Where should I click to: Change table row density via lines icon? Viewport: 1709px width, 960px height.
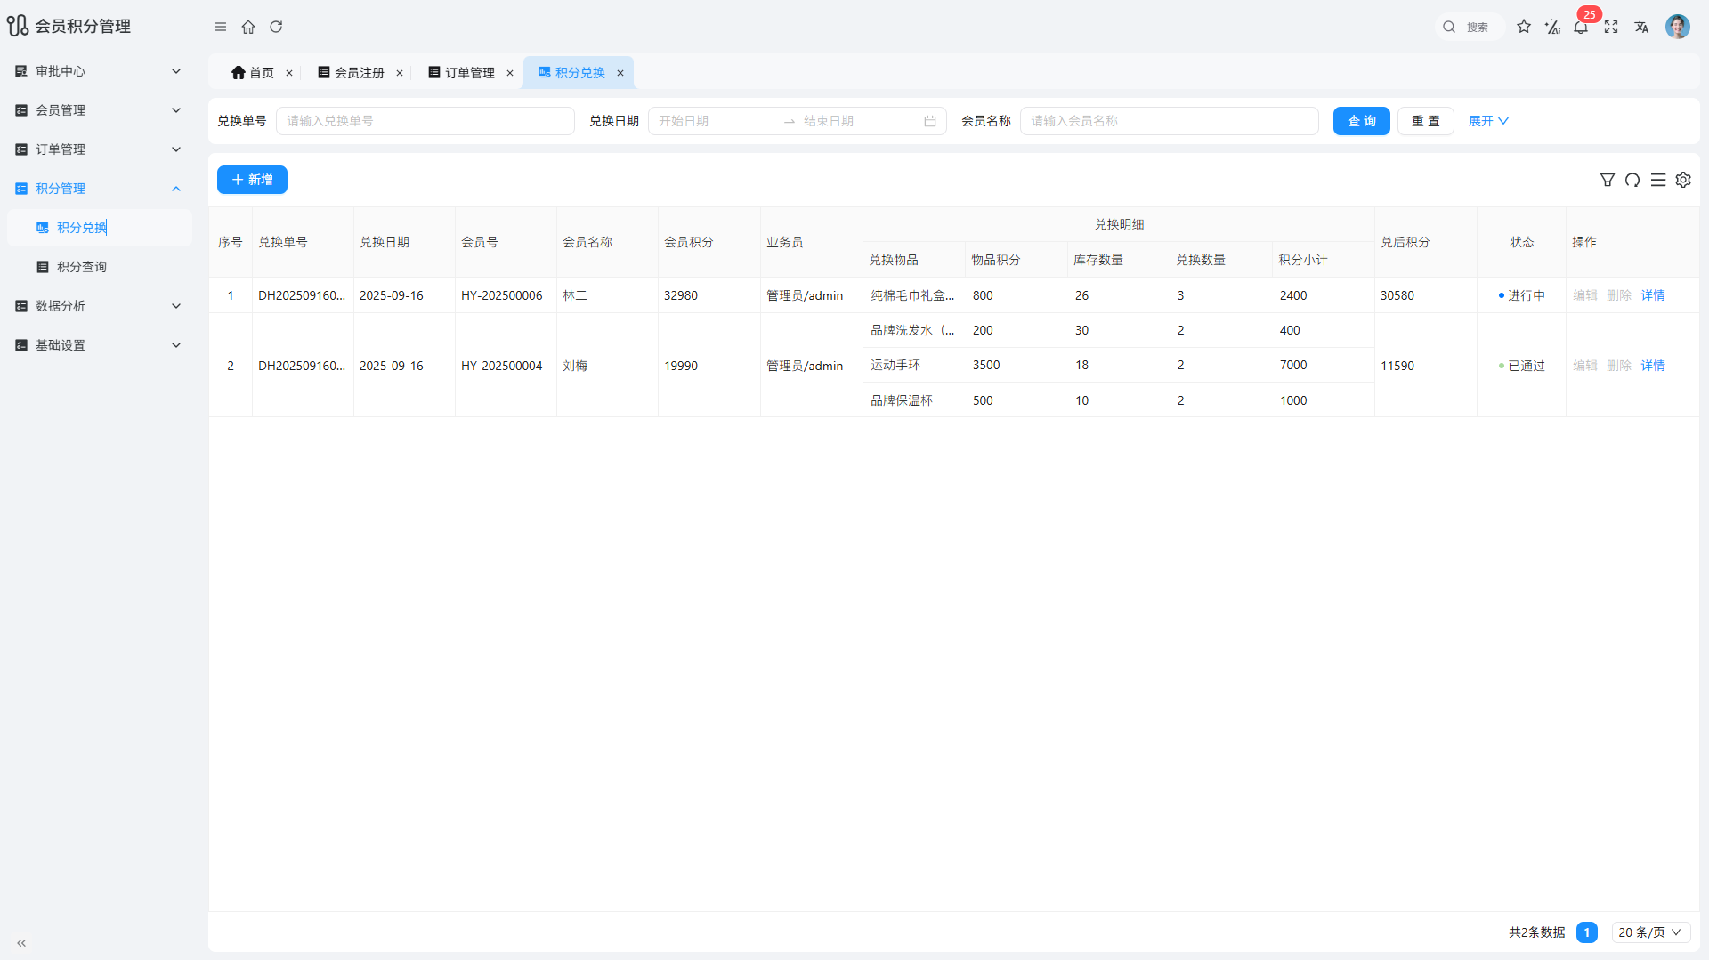click(1658, 180)
